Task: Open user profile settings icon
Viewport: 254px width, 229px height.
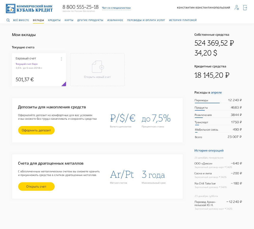Action: click(x=237, y=8)
